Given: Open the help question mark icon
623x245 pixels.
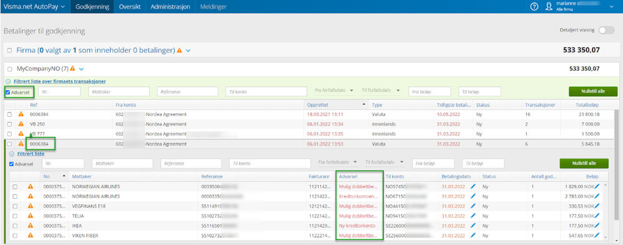Looking at the screenshot, I should click(534, 6).
